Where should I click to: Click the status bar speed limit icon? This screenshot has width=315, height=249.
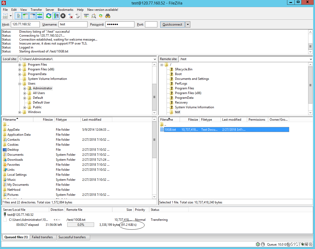[x=263, y=244]
